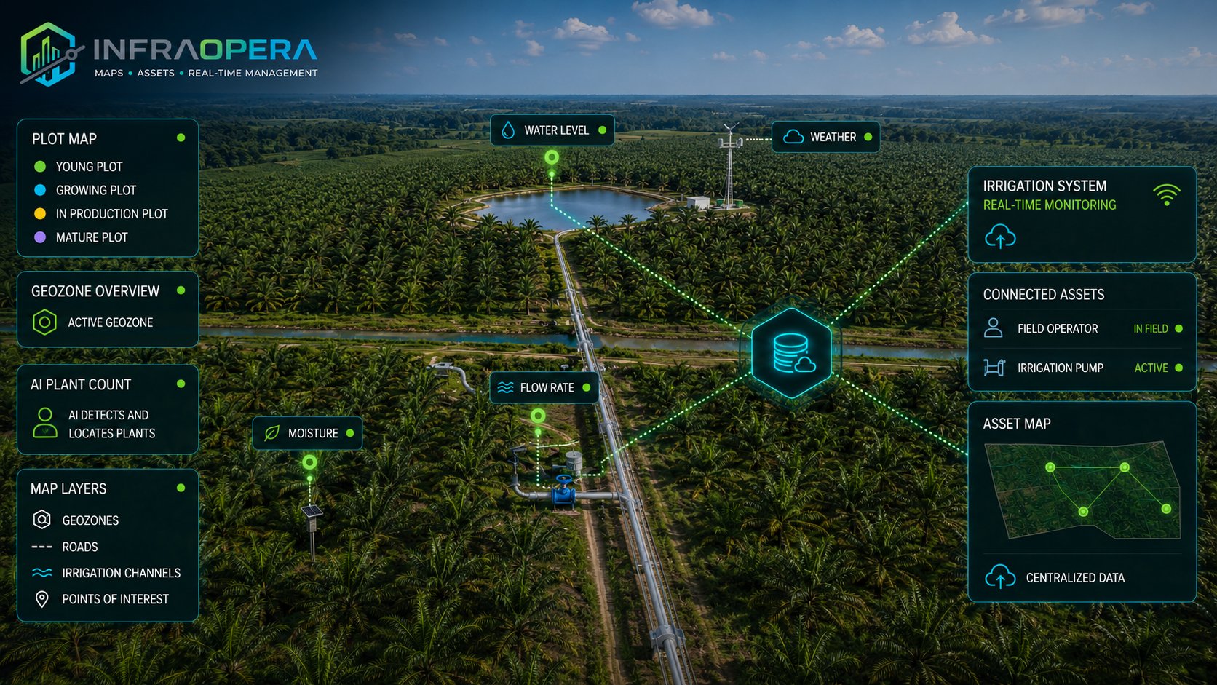Click the Active status text for pump
The image size is (1217, 685).
1151,368
